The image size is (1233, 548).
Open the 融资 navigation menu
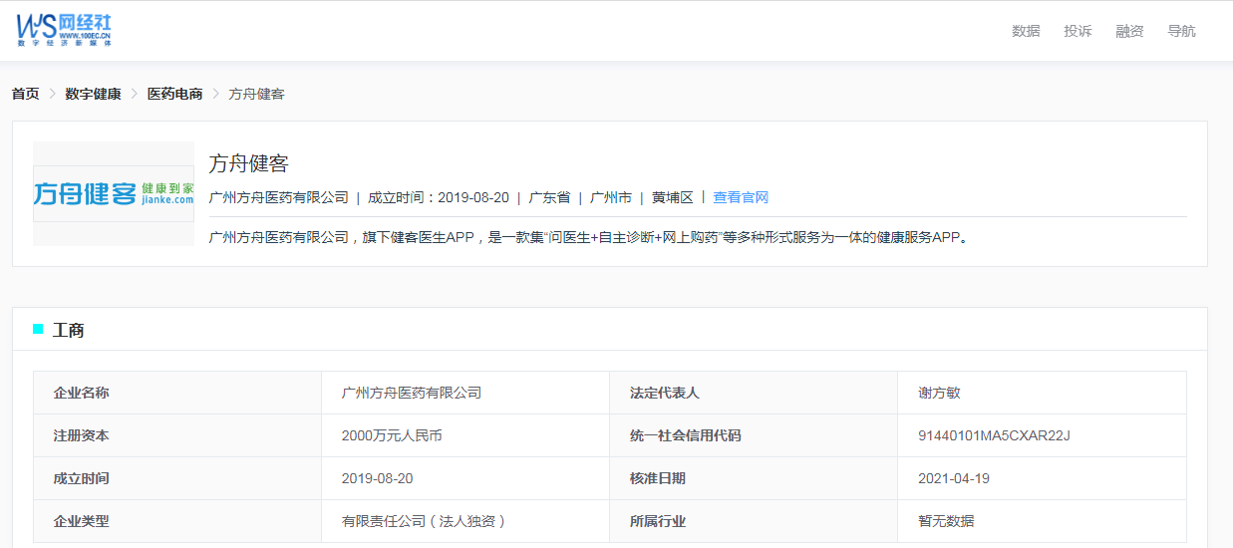1129,31
